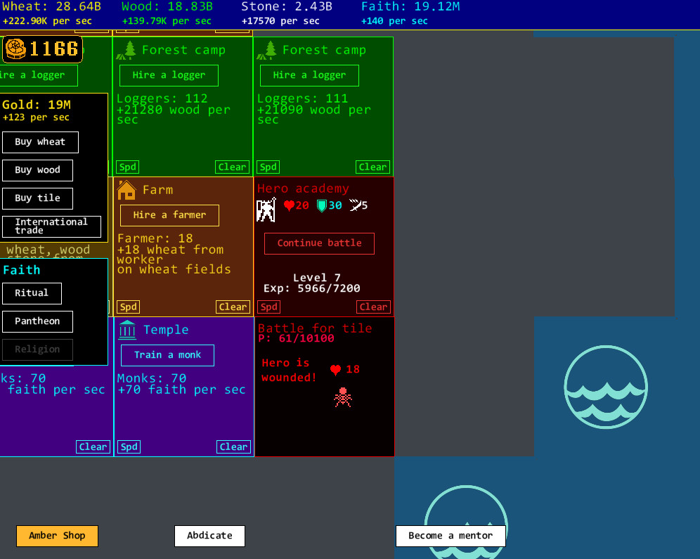
Task: Open the Ritual option in the Faith panel
Action: pos(32,293)
